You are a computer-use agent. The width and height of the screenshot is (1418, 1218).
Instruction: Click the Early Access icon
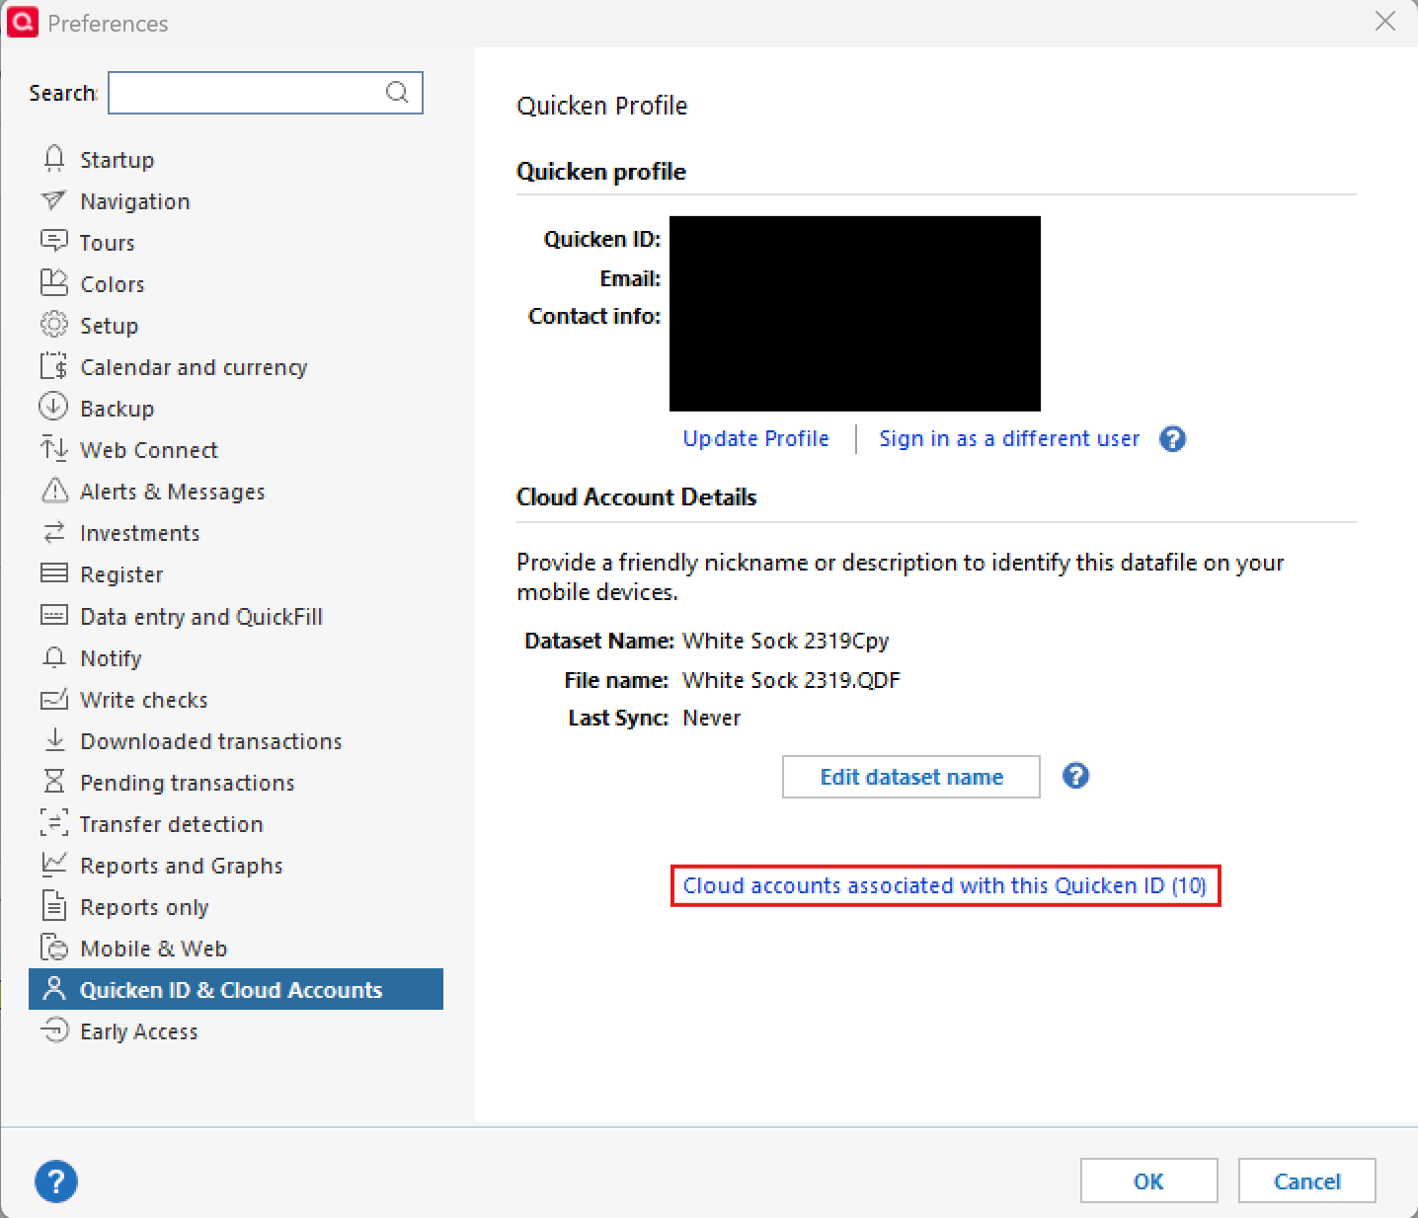click(54, 1030)
